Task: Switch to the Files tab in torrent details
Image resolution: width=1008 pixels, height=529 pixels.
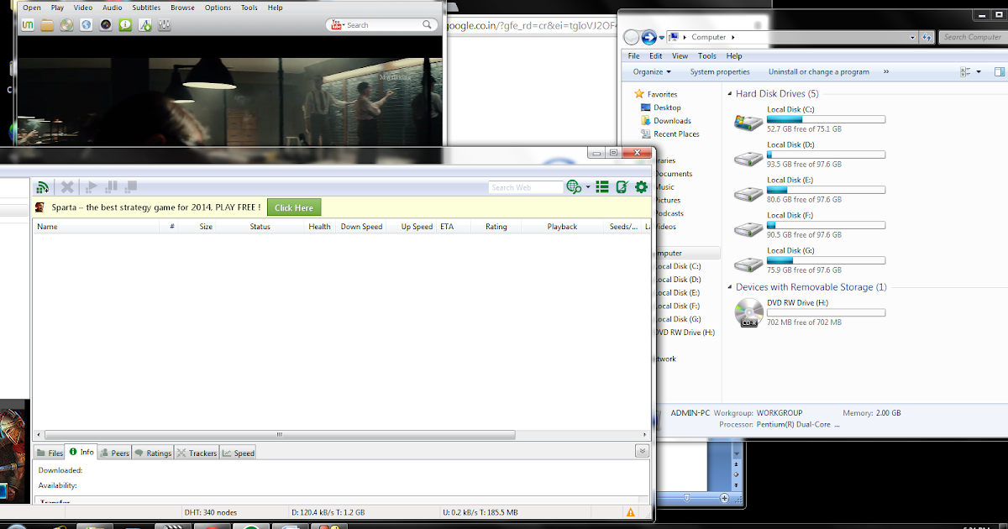Action: (50, 453)
